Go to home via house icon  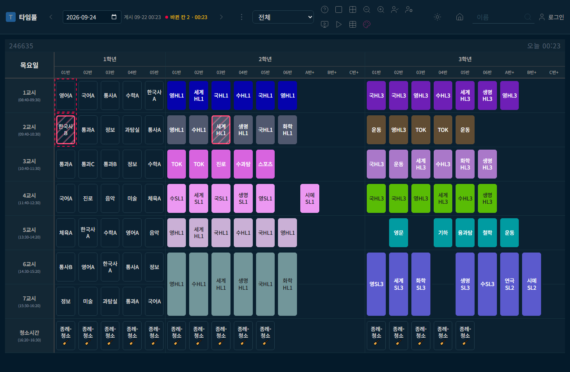pyautogui.click(x=460, y=17)
